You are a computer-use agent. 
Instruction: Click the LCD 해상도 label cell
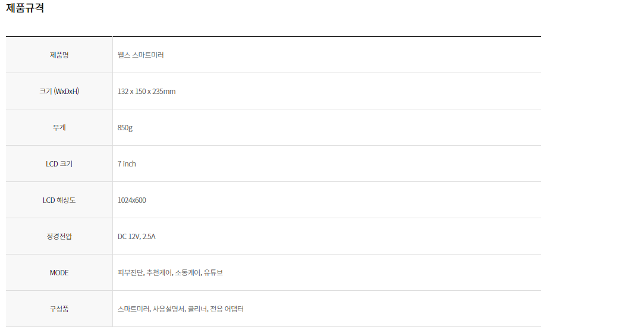[x=59, y=200]
